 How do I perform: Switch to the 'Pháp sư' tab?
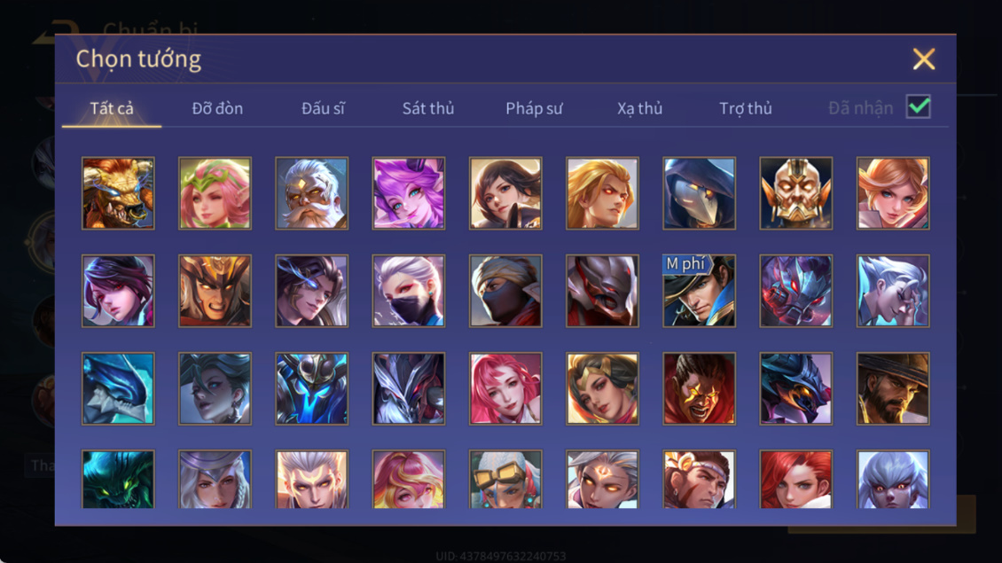[x=534, y=109]
